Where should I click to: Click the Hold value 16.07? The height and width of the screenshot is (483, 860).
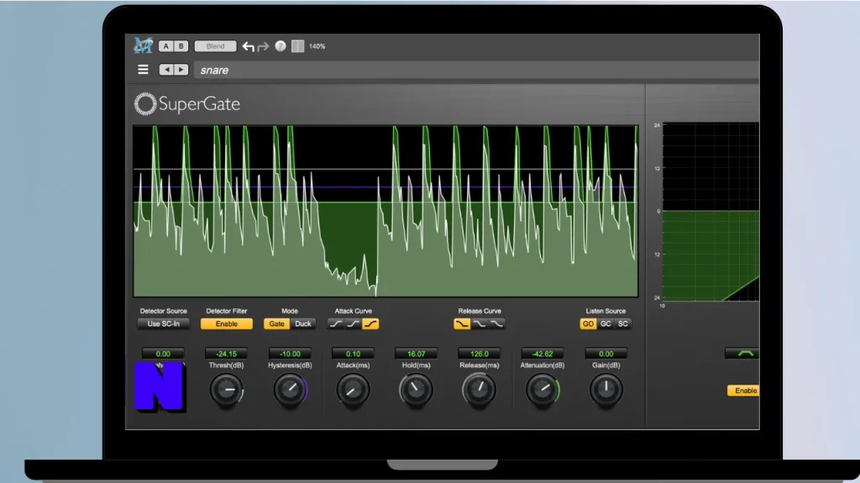pos(416,354)
